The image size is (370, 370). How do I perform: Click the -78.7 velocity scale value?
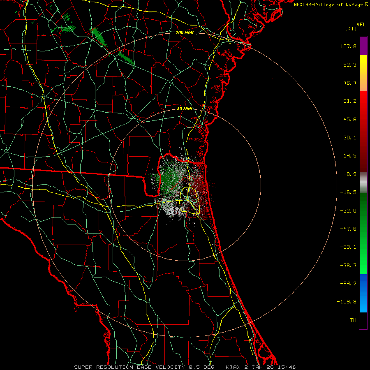[x=348, y=266]
